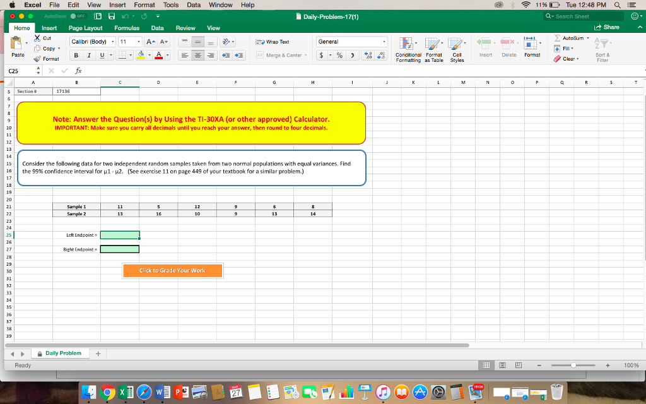Switch to the Formulas ribbon tab
Viewport: 646px width, 404px height.
[126, 27]
